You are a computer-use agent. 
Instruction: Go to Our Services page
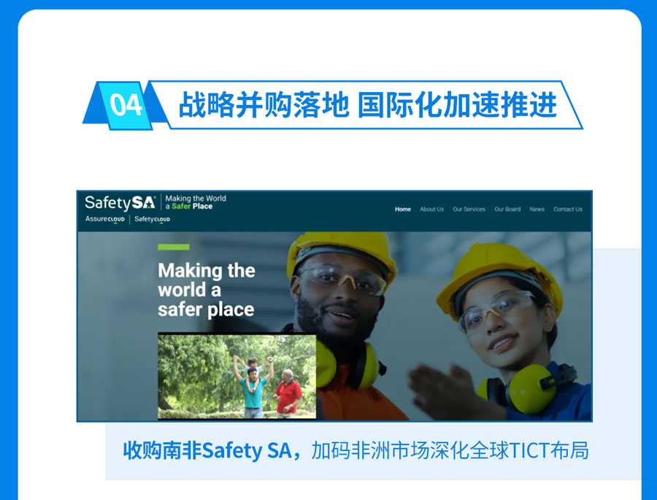(x=469, y=209)
